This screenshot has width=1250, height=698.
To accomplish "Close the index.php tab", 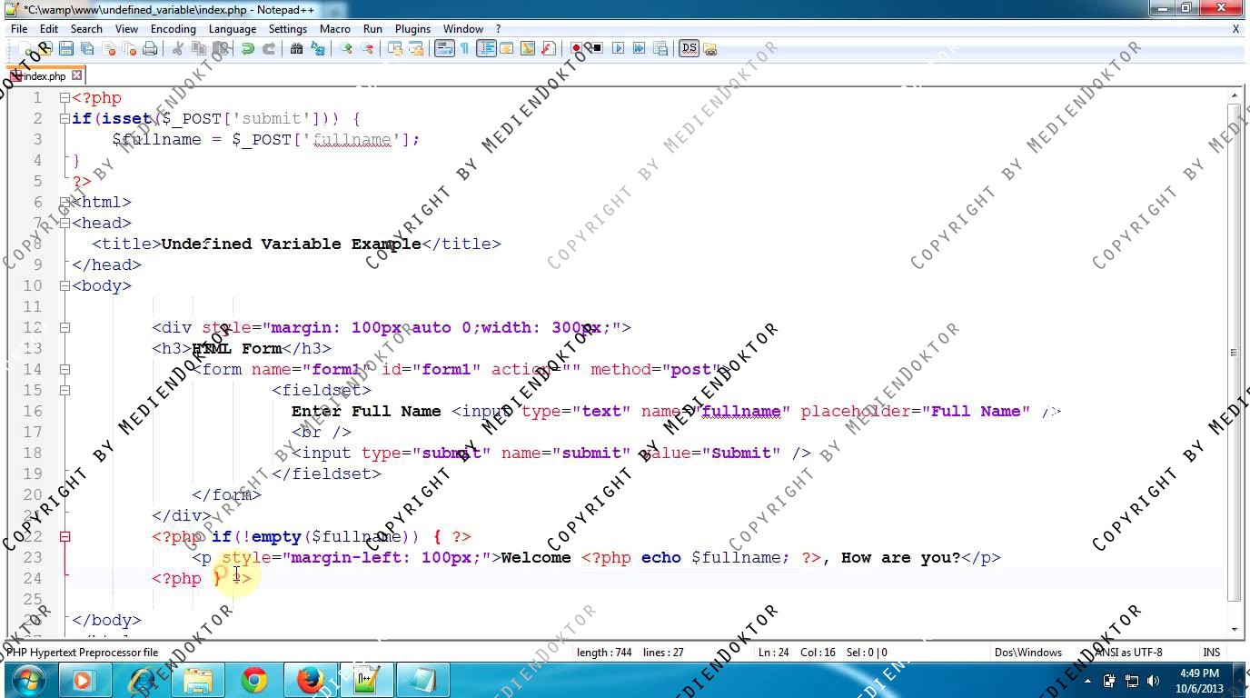I will [x=77, y=75].
